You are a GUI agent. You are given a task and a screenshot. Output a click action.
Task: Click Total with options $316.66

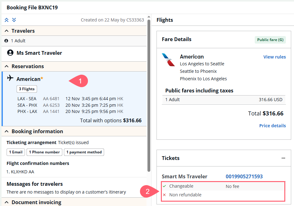[x=111, y=120]
